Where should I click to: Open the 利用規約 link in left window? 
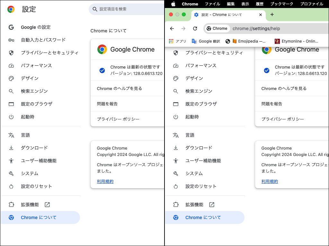click(x=105, y=181)
